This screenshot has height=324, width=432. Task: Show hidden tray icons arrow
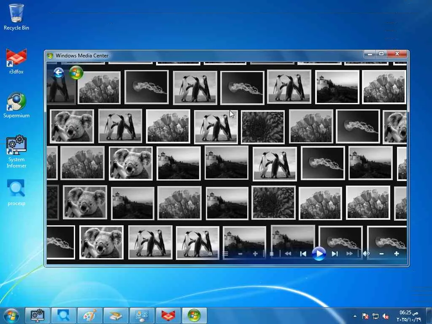tap(355, 316)
